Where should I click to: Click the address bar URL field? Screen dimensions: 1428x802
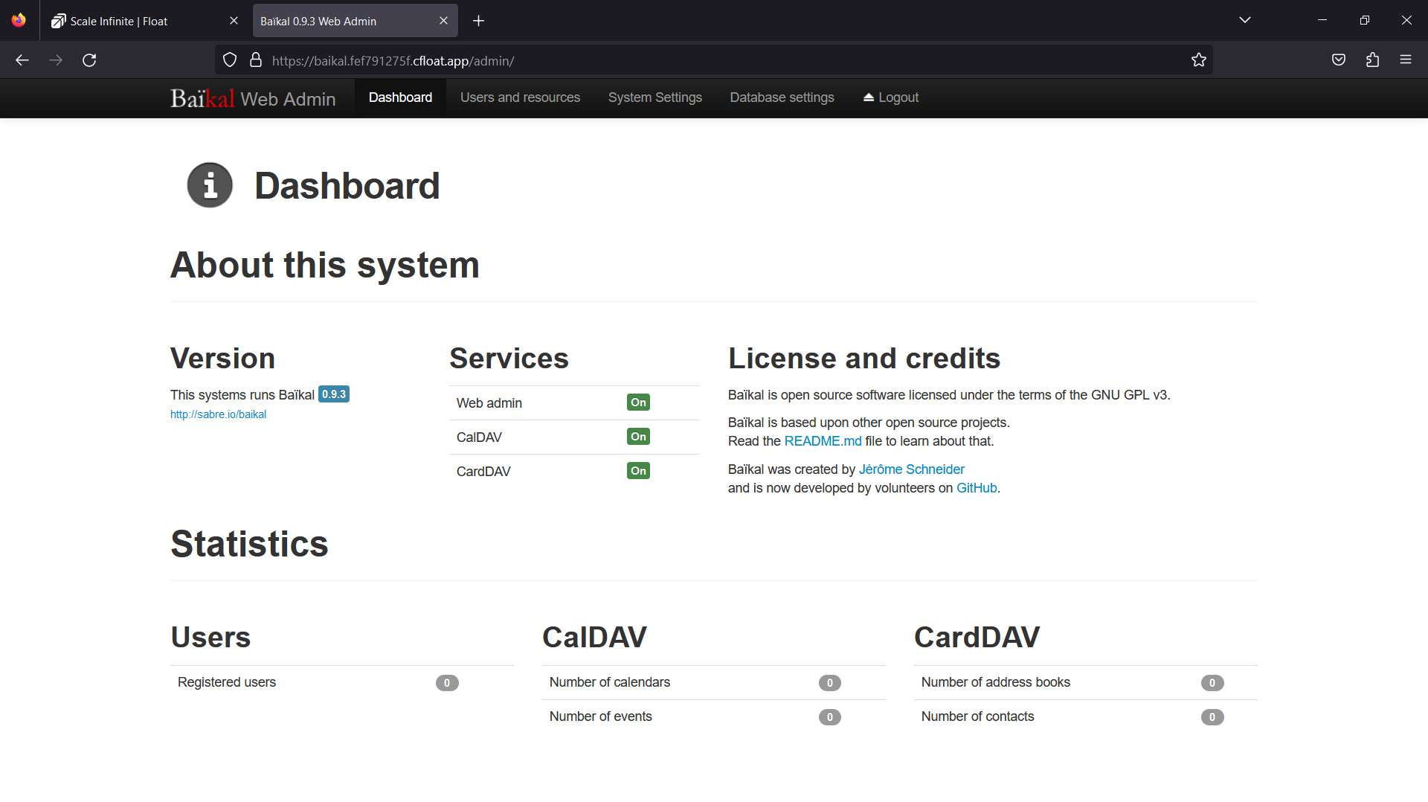tap(714, 60)
